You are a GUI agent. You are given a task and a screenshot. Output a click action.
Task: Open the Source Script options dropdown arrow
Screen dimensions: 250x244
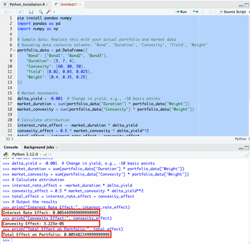[x=248, y=12]
